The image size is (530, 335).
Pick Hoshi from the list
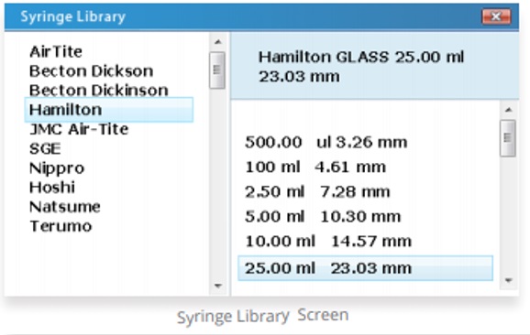click(x=52, y=188)
